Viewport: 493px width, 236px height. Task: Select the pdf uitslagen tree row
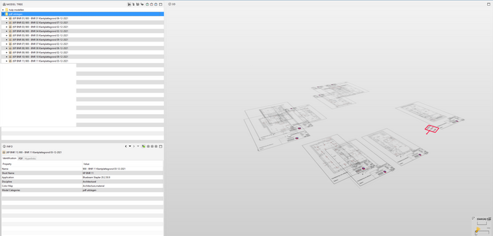tap(82, 14)
